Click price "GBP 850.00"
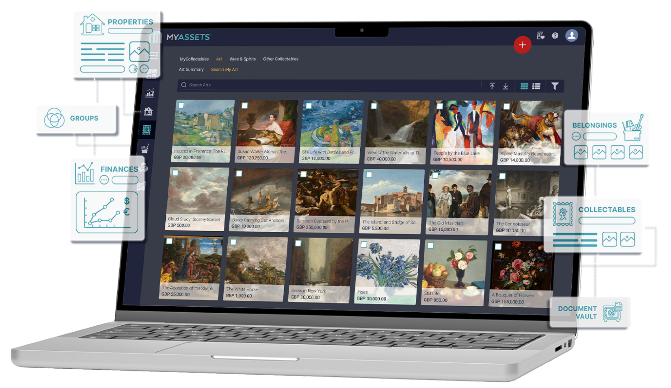The width and height of the screenshot is (671, 388). (x=435, y=300)
